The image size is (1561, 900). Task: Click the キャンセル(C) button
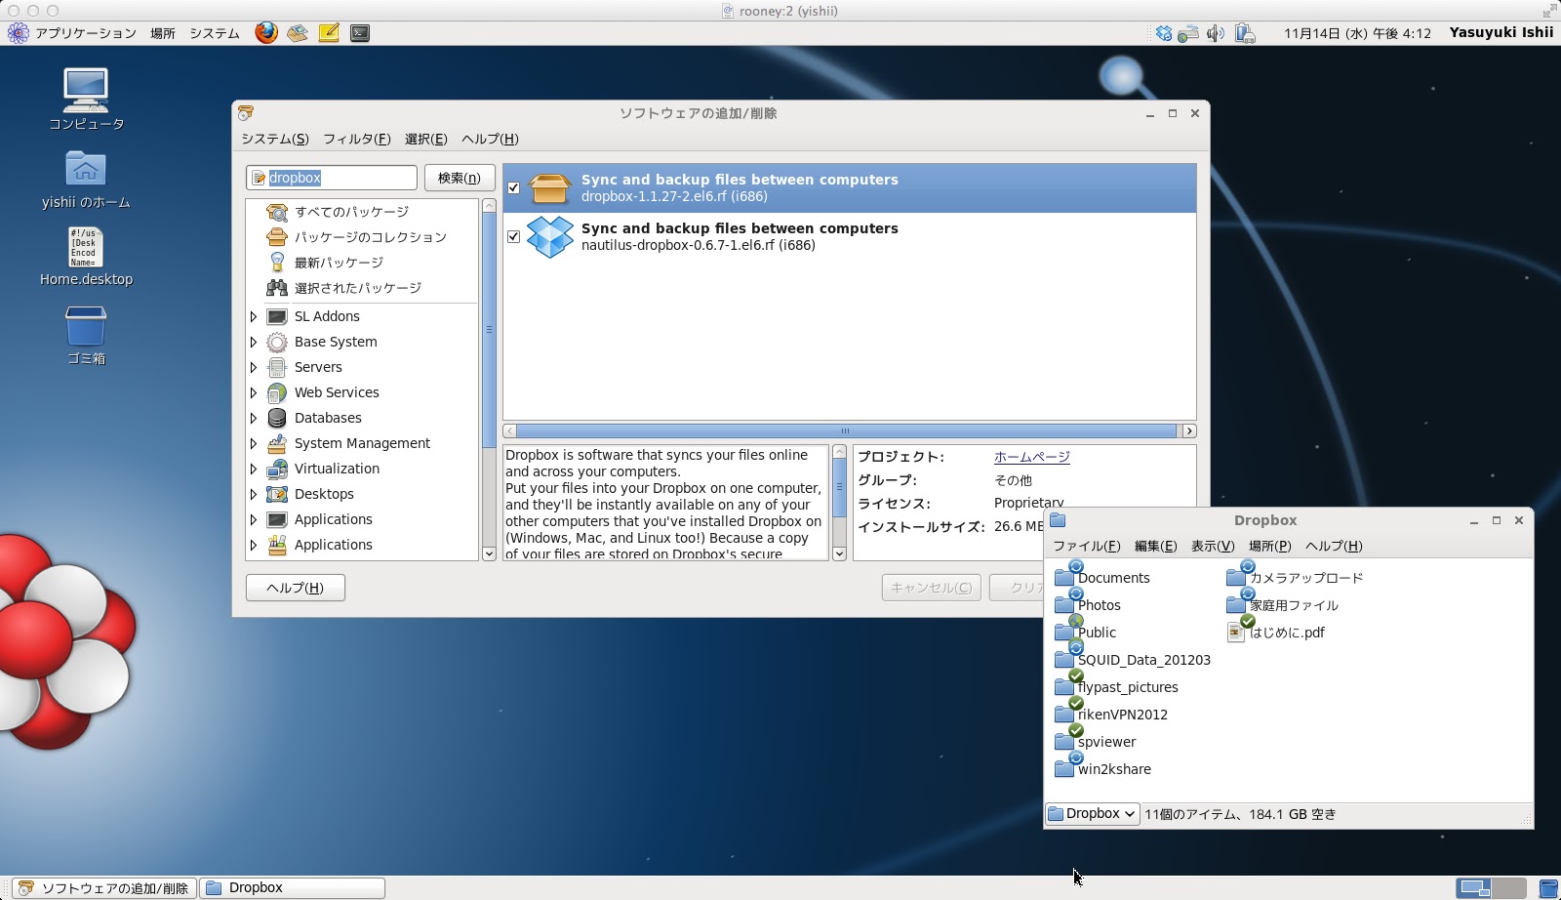[x=932, y=588]
